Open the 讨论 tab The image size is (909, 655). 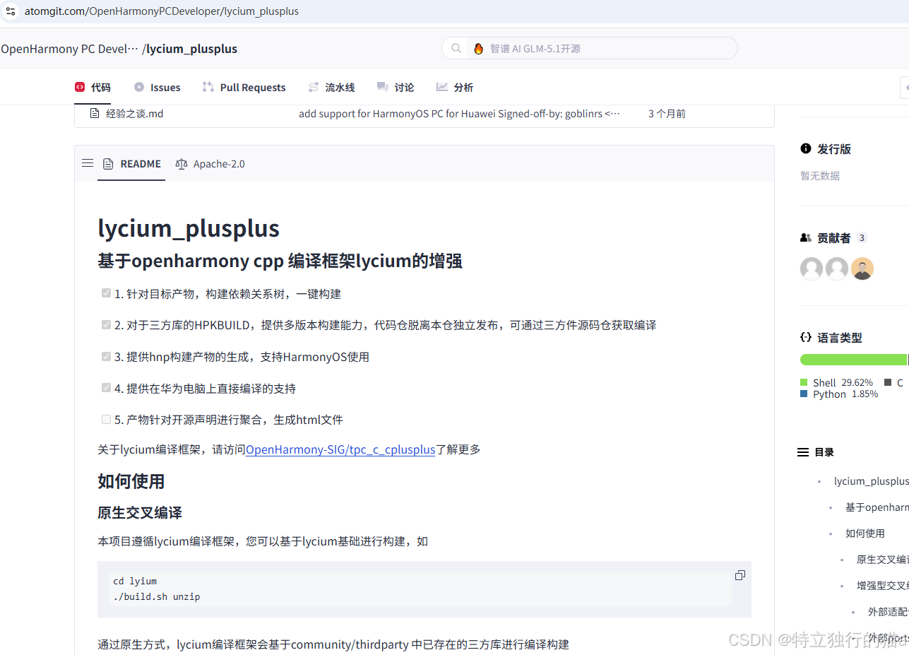click(396, 88)
